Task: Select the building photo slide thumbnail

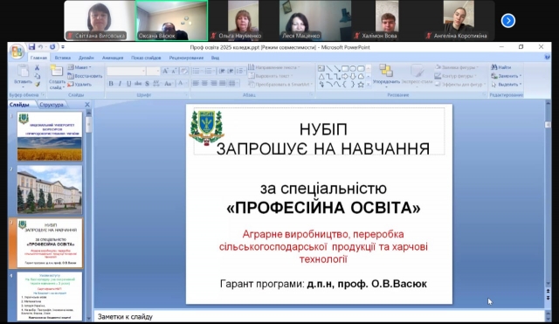Action: 50,190
